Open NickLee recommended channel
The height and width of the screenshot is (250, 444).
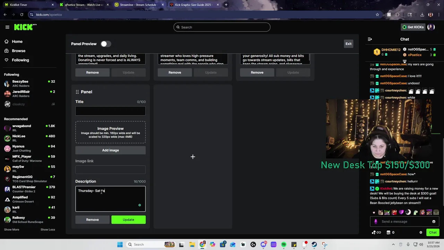point(29,138)
